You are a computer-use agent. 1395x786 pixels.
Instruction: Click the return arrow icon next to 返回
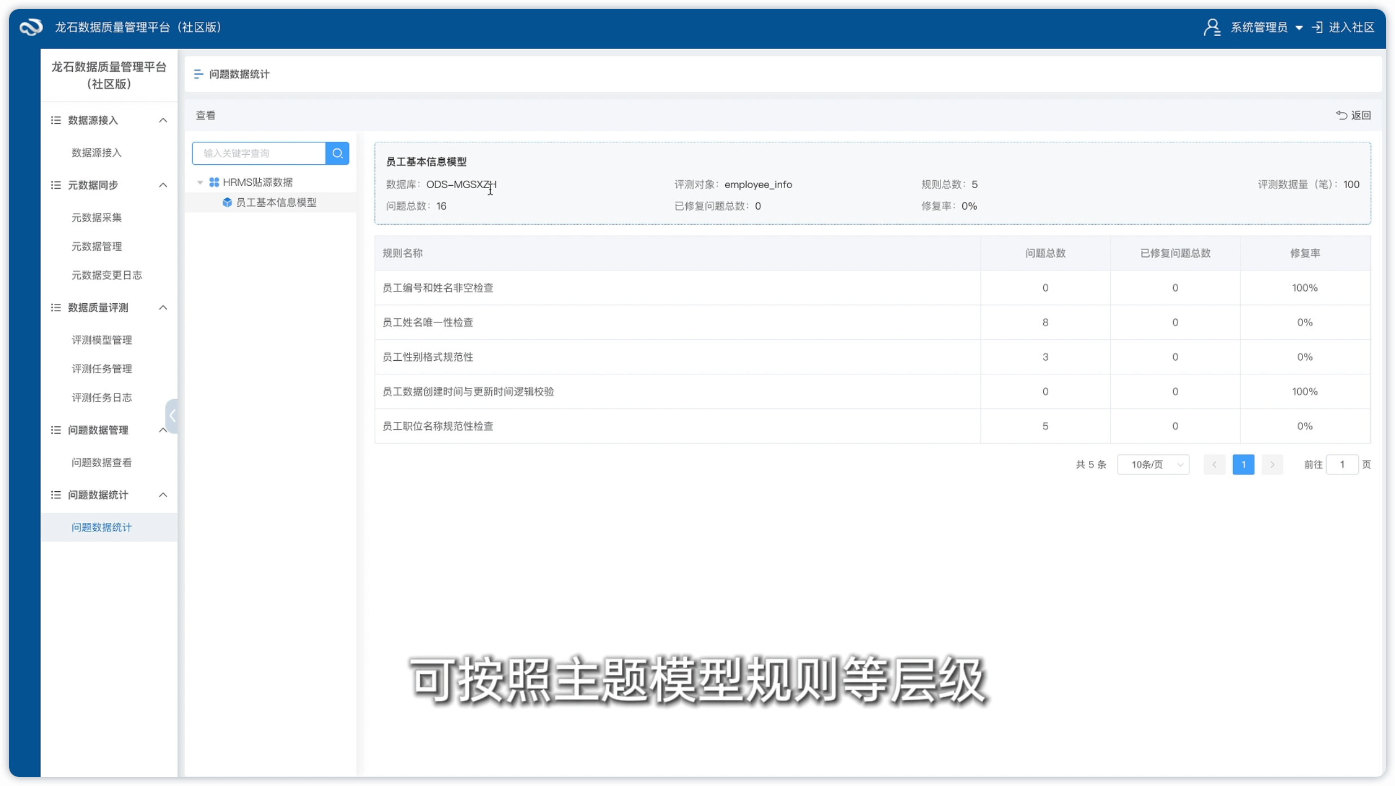click(x=1341, y=115)
